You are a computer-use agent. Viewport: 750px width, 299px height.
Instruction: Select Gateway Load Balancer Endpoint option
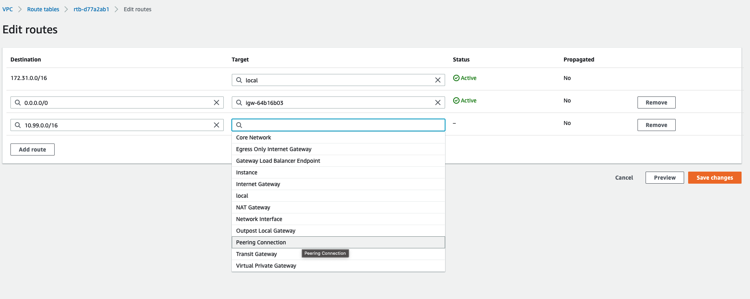[x=338, y=161]
